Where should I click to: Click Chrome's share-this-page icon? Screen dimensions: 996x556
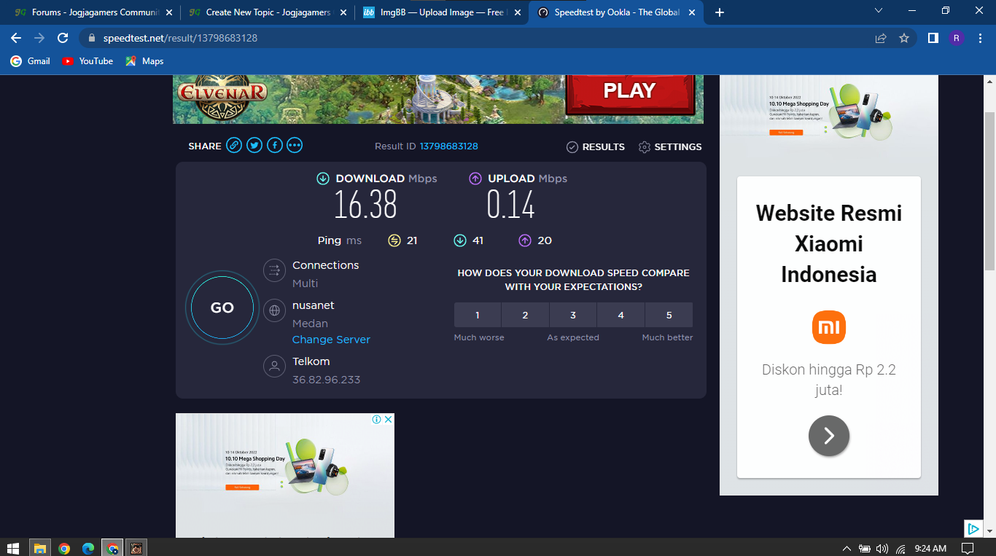(881, 38)
